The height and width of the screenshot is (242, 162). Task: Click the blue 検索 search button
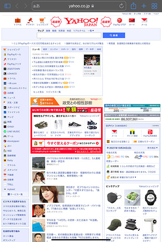click(114, 35)
